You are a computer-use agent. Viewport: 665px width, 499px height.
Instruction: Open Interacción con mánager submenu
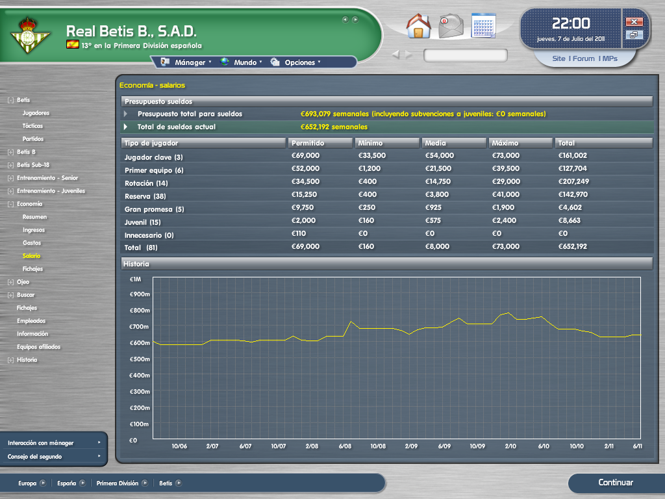[53, 442]
